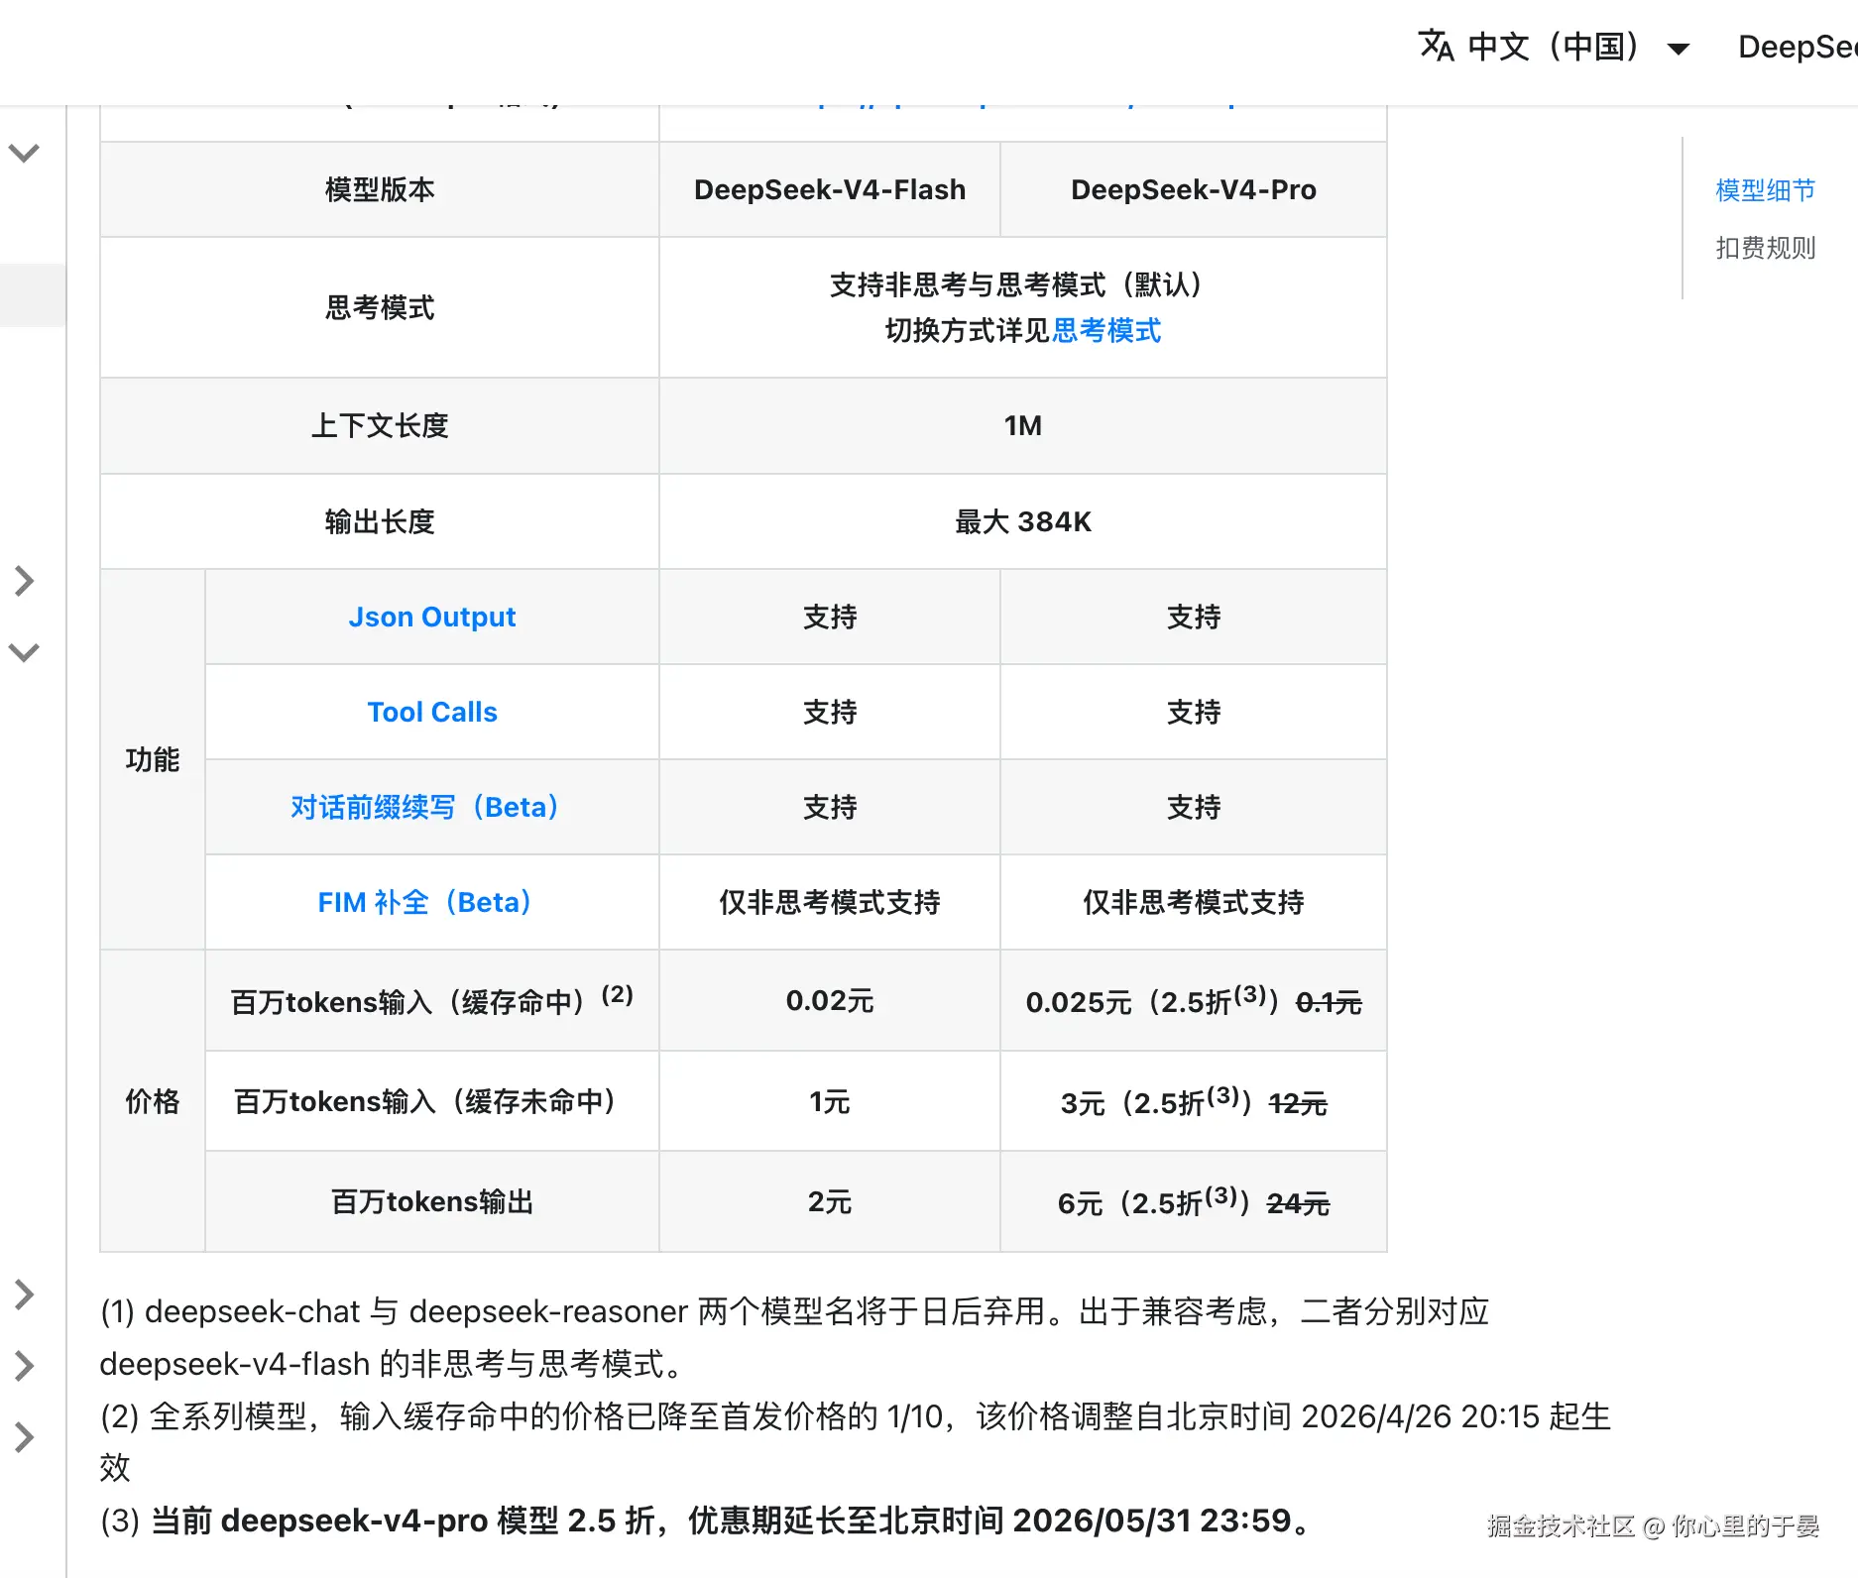This screenshot has height=1578, width=1858.
Task: Open the 对话前缀续写（Beta）link
Action: point(425,807)
